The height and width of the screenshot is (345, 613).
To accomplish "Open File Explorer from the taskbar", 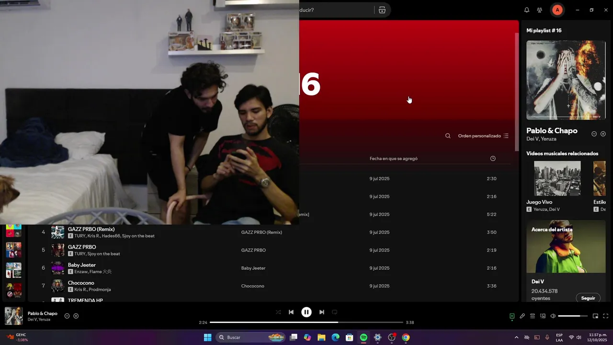I will [321, 337].
